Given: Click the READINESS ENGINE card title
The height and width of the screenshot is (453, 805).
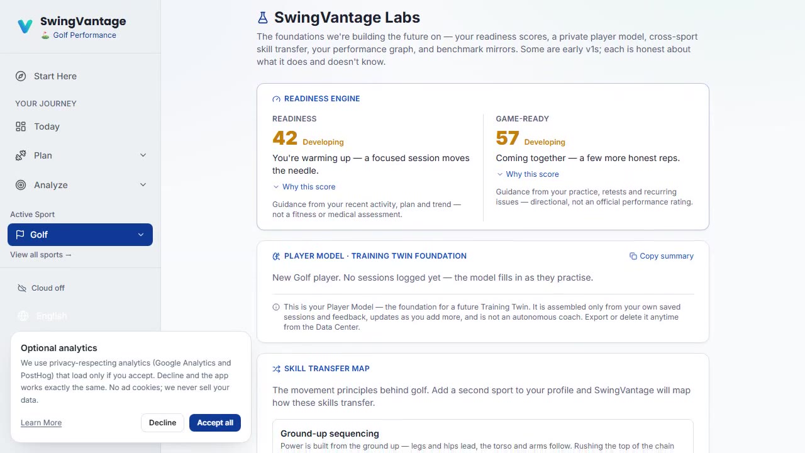Looking at the screenshot, I should 322,99.
